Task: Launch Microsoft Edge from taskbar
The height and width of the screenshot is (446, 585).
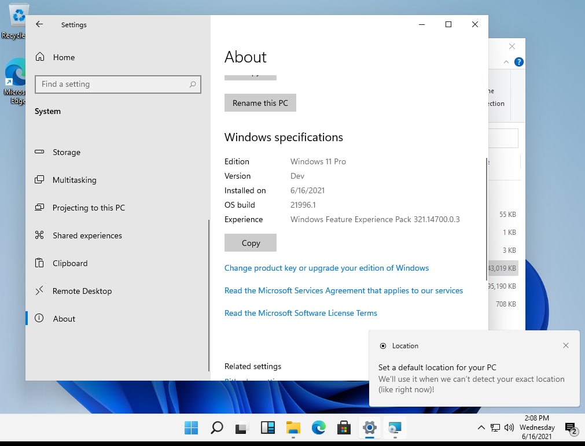Action: coord(319,427)
